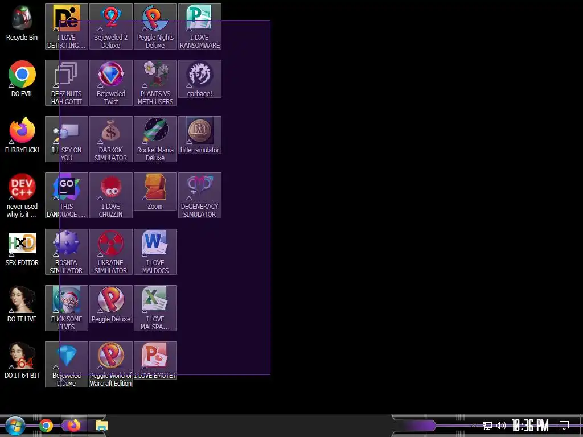This screenshot has width=583, height=437.
Task: Select the Bejeweled Twist shortcut
Action: (111, 83)
